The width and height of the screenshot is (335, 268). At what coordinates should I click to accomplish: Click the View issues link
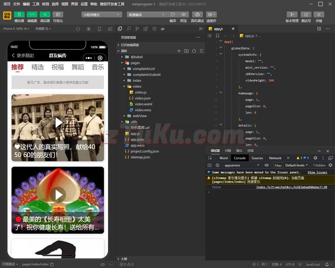(x=317, y=172)
